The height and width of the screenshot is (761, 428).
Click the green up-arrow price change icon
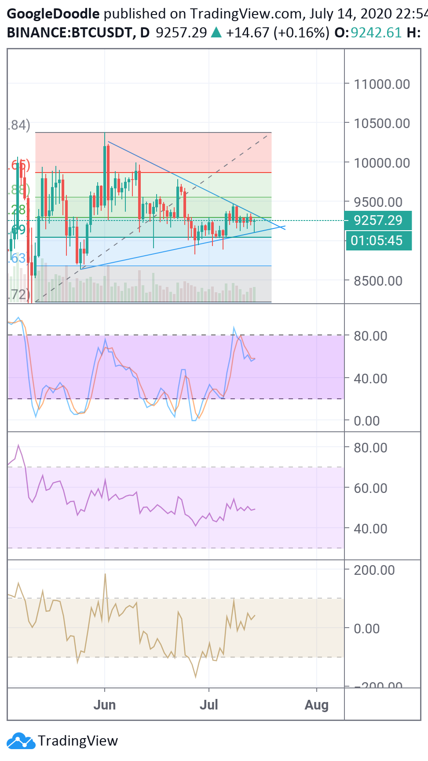pyautogui.click(x=216, y=33)
